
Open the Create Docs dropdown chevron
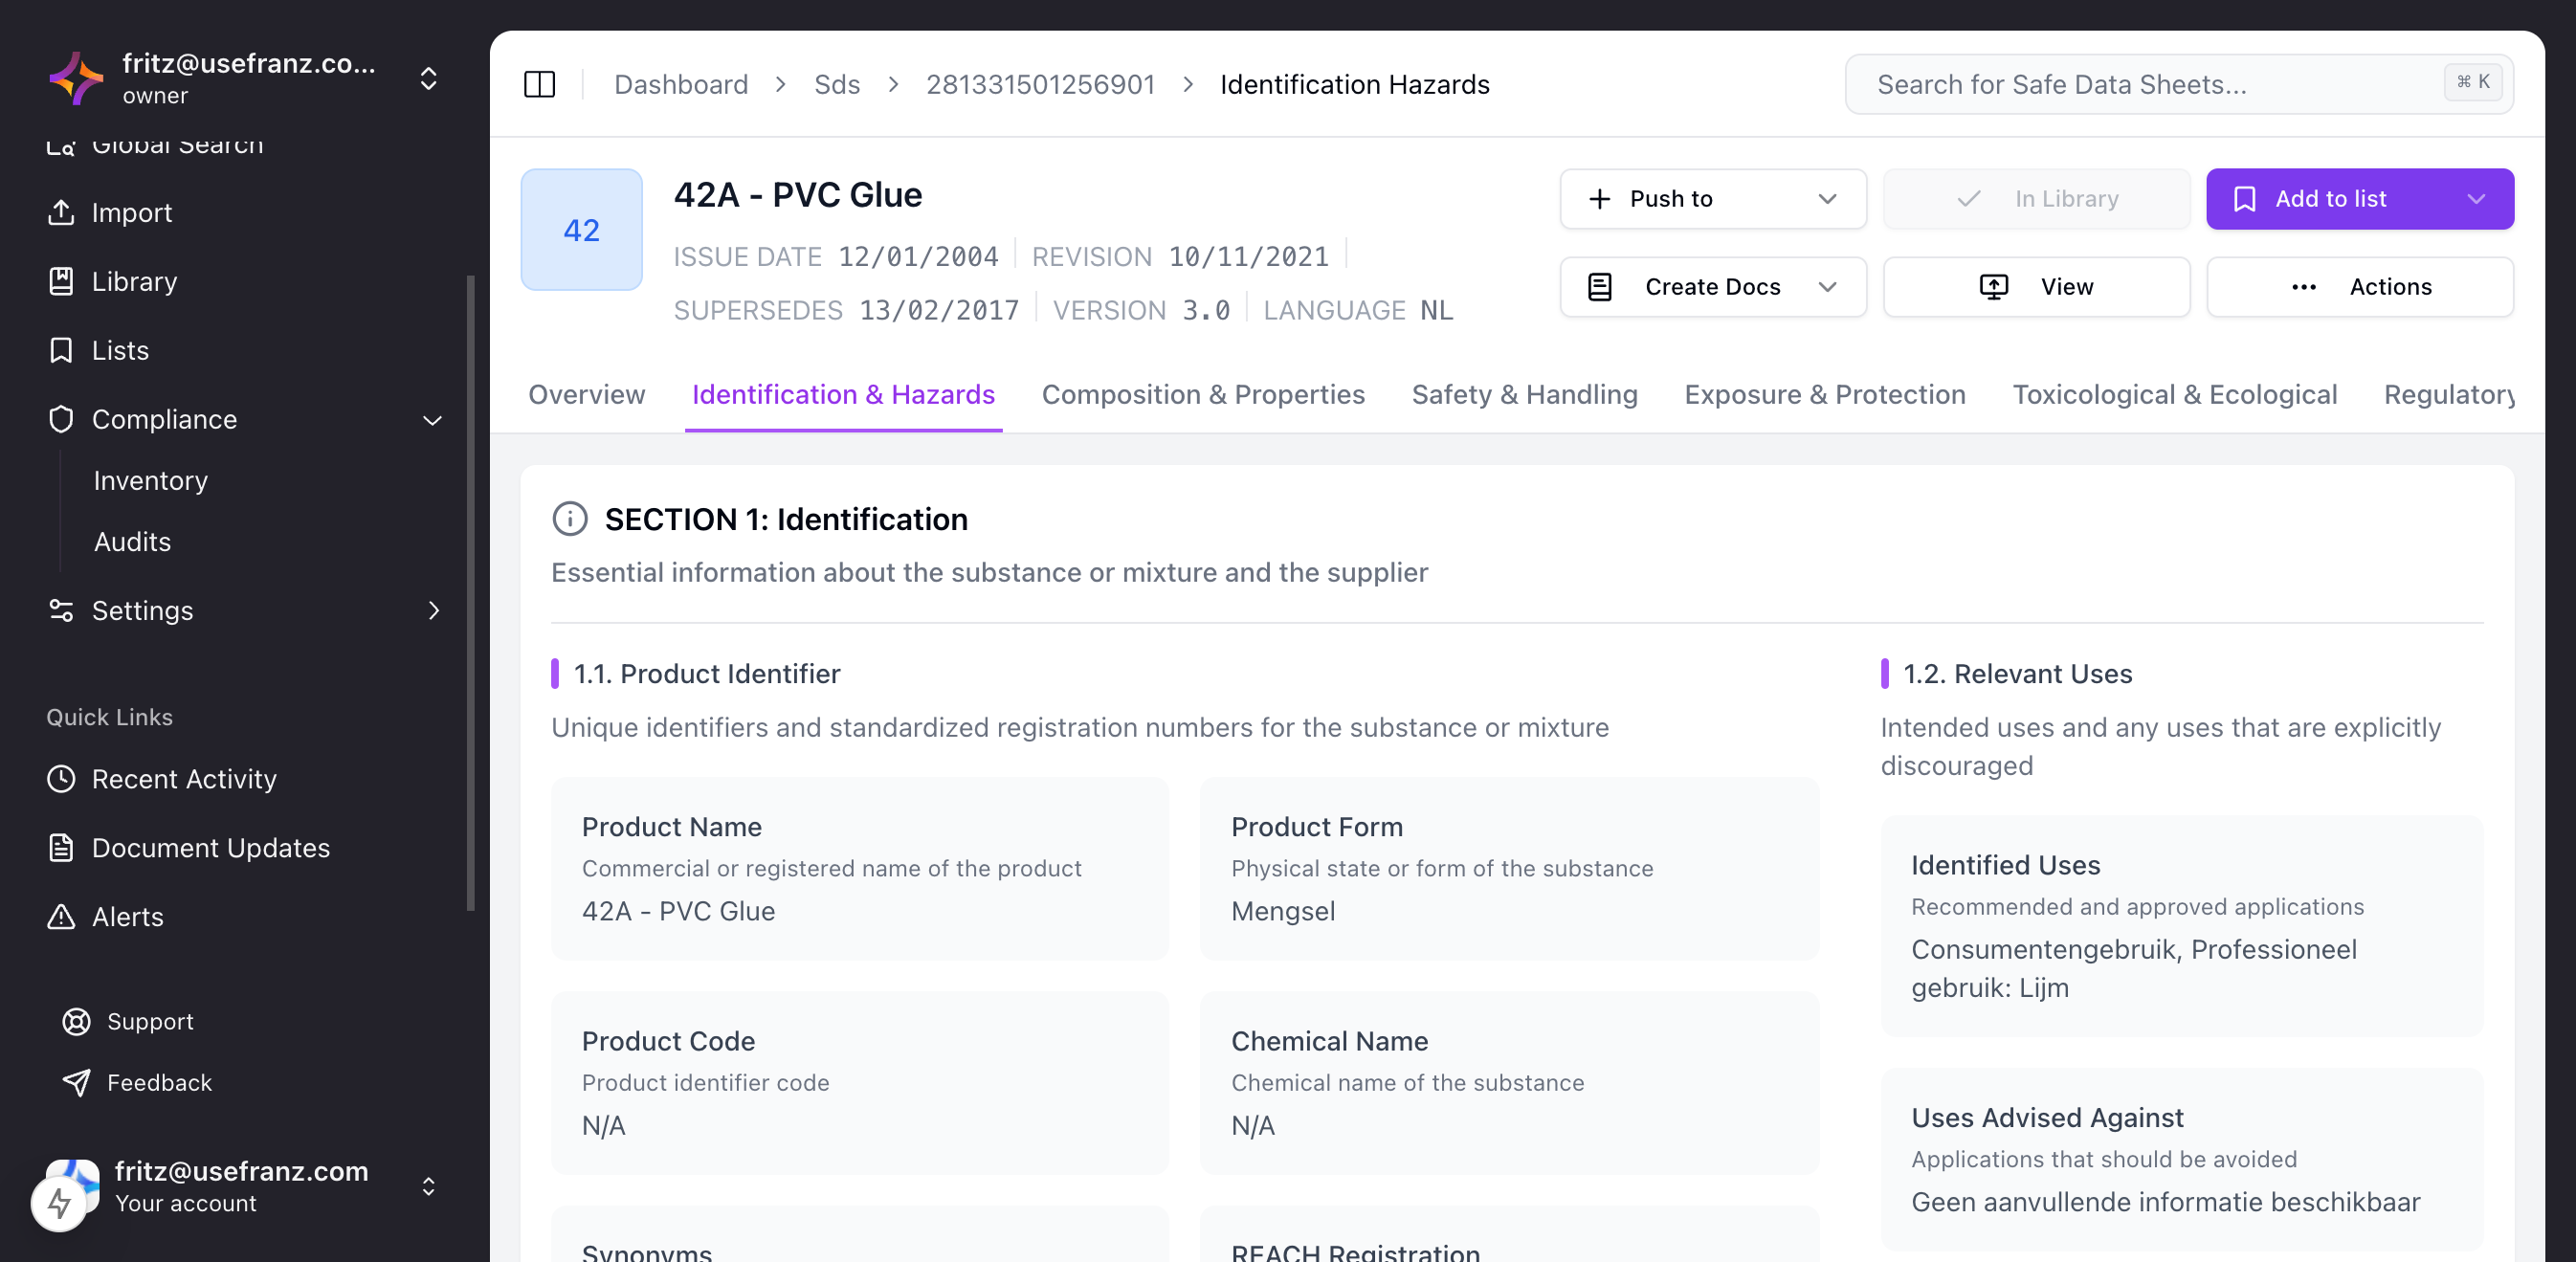1827,287
